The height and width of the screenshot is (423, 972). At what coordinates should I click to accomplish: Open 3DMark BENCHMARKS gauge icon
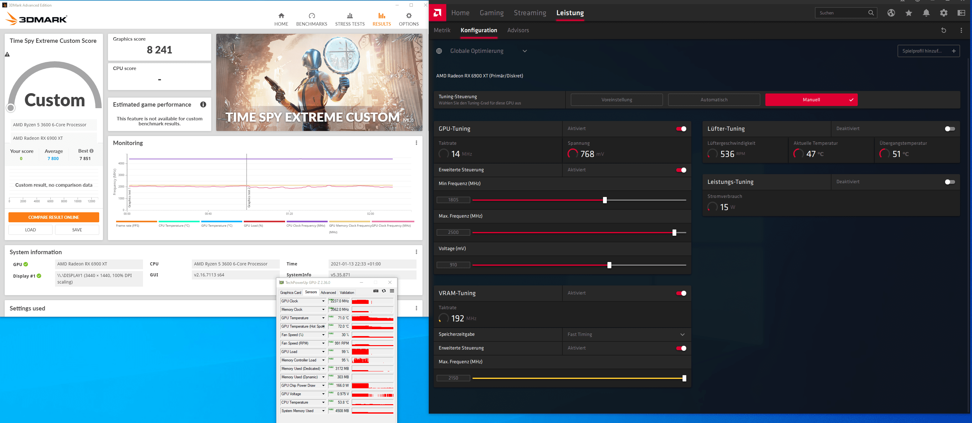coord(312,16)
